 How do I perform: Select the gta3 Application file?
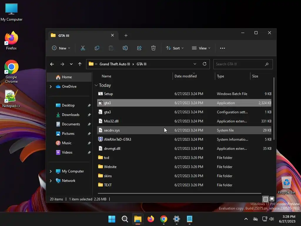pos(184,103)
